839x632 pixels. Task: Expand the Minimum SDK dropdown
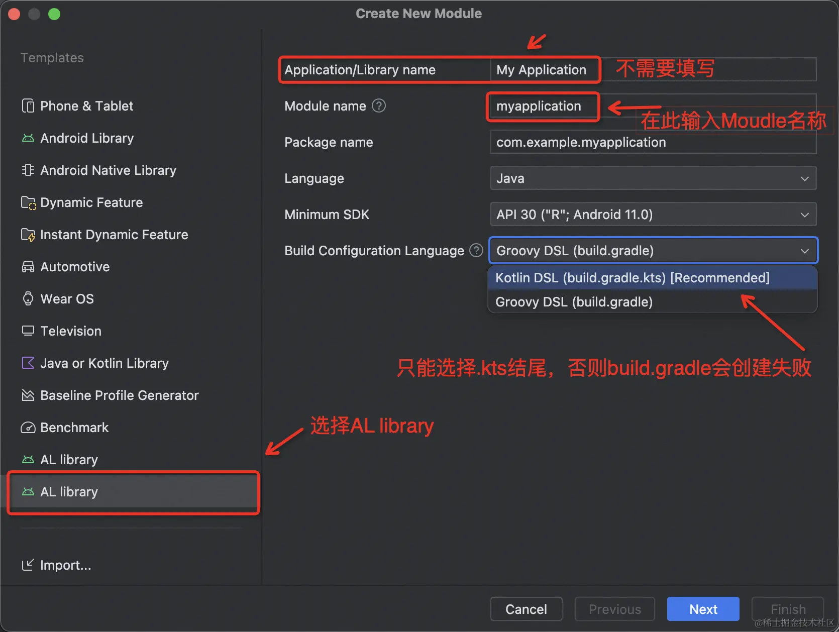coord(653,215)
